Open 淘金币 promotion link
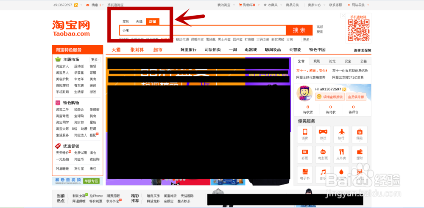 79,159
